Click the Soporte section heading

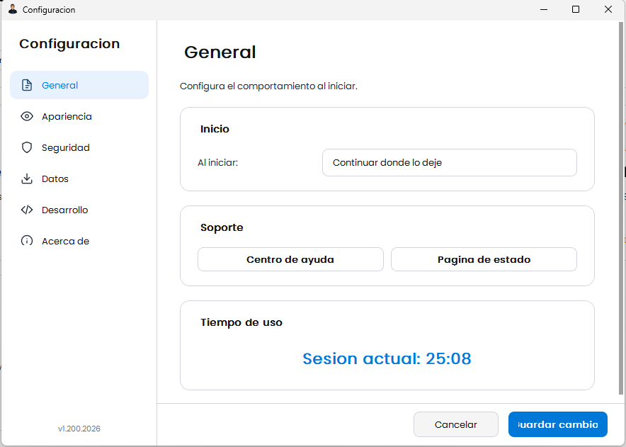coord(222,227)
